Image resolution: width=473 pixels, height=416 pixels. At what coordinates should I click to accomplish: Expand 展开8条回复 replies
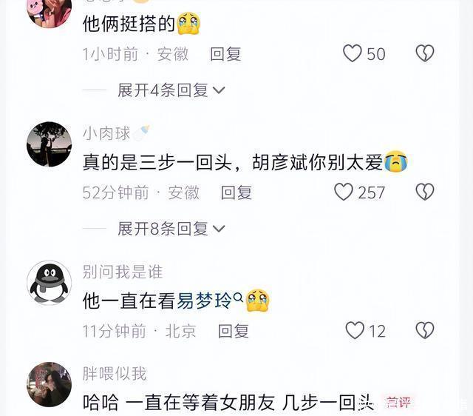[x=171, y=229]
